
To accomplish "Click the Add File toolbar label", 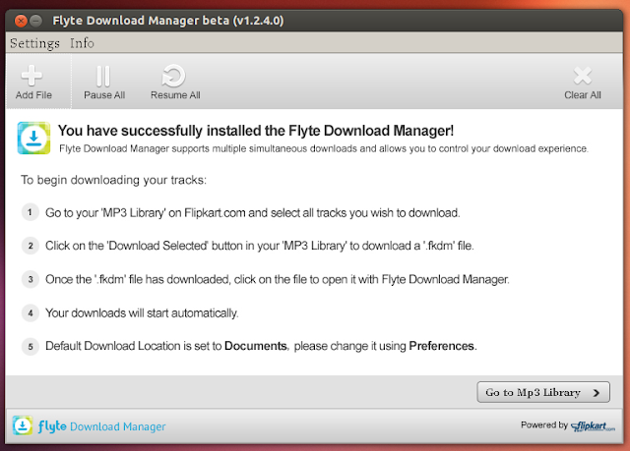I will [x=33, y=95].
